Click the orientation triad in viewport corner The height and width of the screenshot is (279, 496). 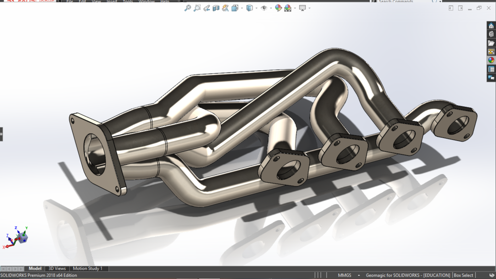click(16, 237)
